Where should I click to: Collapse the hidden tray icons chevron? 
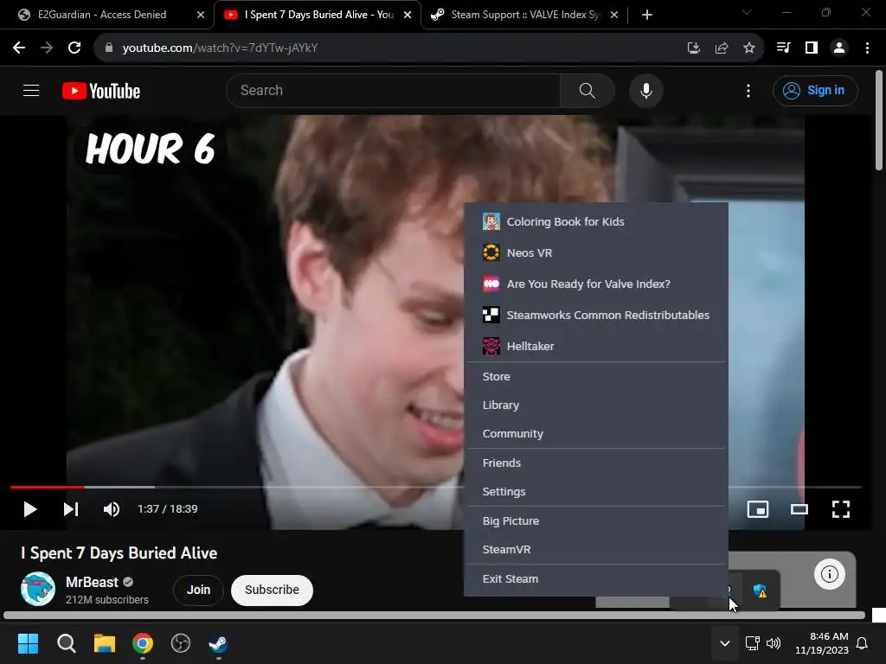coord(724,643)
